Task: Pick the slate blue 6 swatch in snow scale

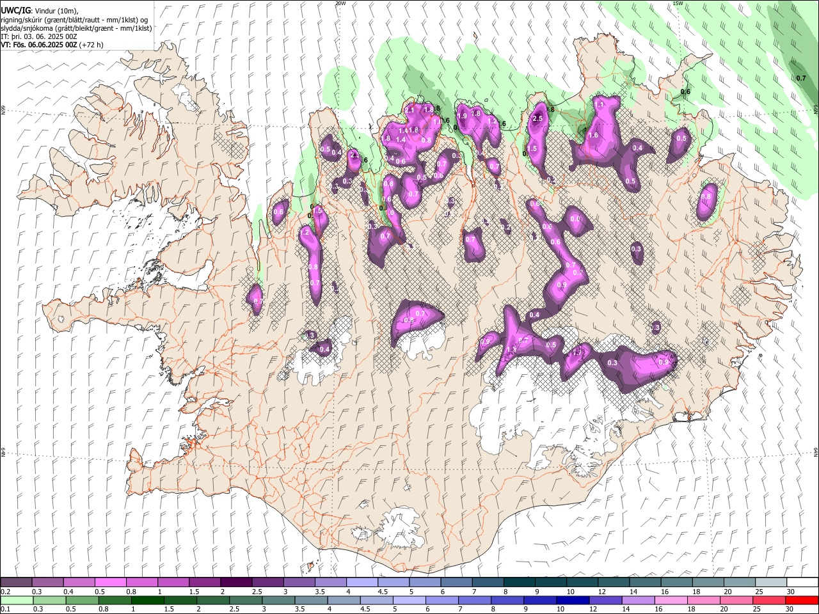Action: 456,582
